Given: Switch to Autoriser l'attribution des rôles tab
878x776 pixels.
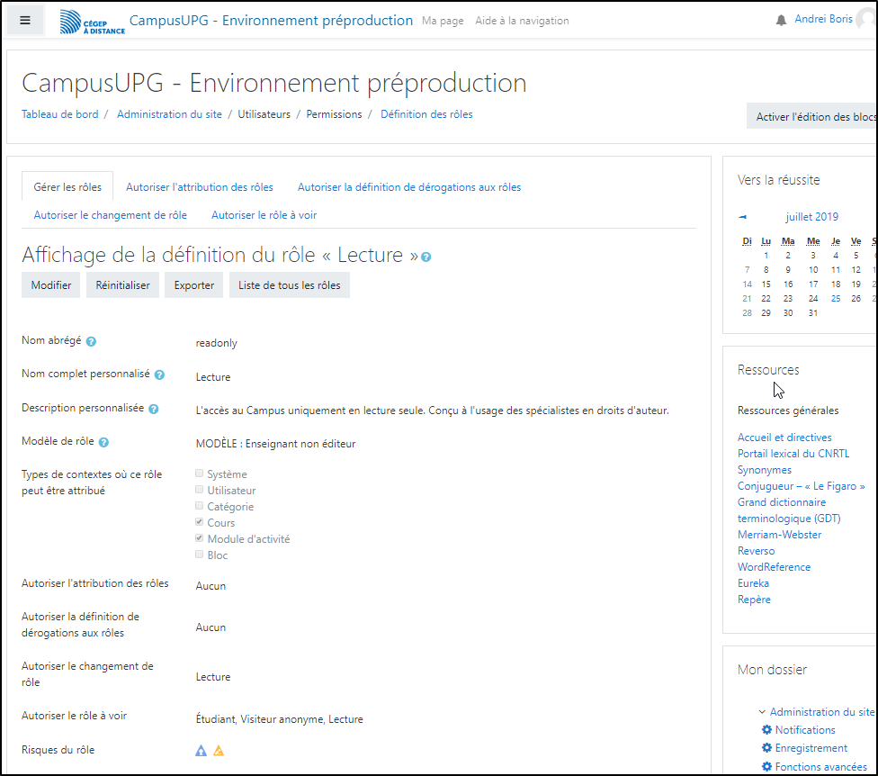Looking at the screenshot, I should click(x=200, y=187).
